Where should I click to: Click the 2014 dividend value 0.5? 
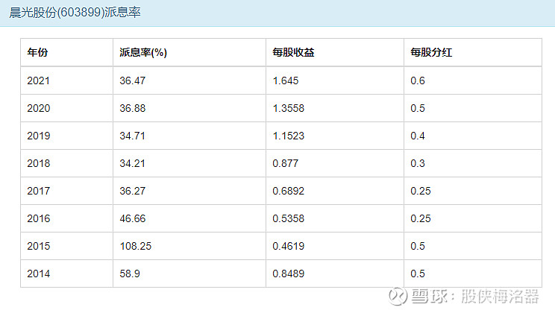(418, 274)
